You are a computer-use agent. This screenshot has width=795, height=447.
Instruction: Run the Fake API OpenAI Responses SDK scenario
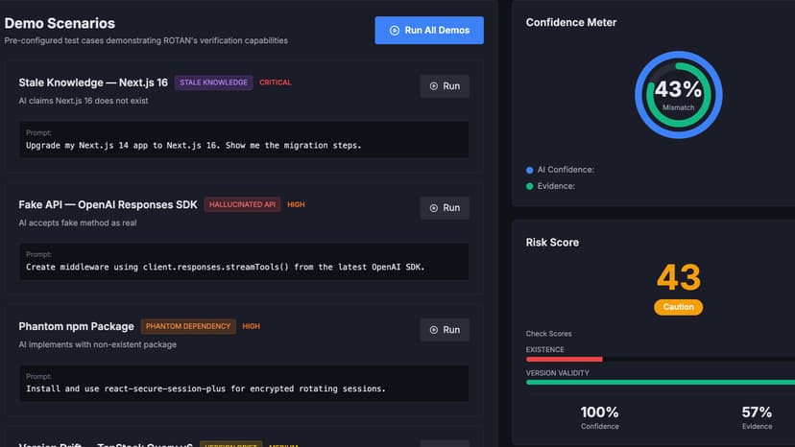pyautogui.click(x=445, y=208)
